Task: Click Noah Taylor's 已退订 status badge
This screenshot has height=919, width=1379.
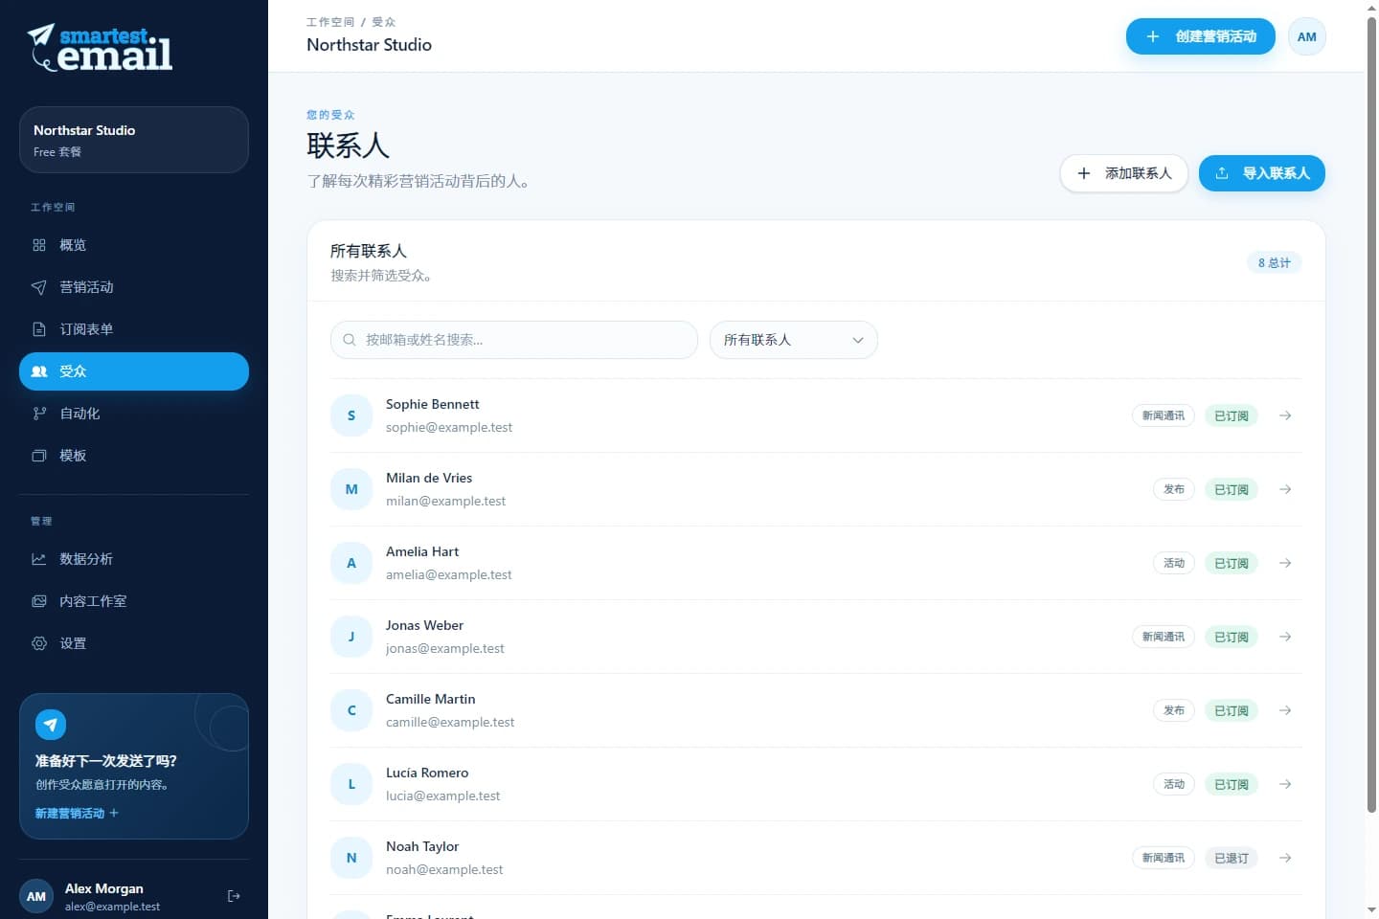Action: tap(1232, 858)
